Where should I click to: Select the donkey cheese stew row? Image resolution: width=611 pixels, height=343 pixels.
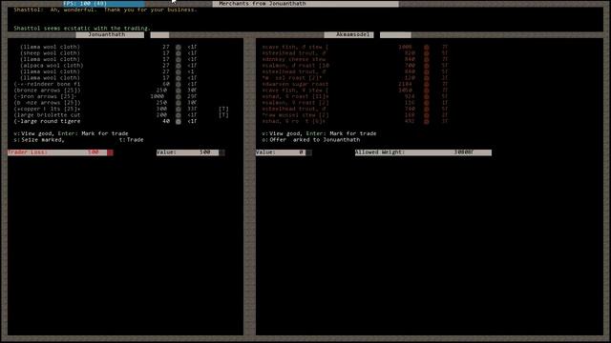355,59
